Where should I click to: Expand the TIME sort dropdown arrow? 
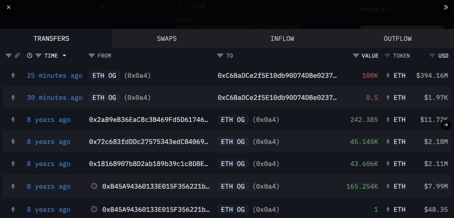pos(64,56)
